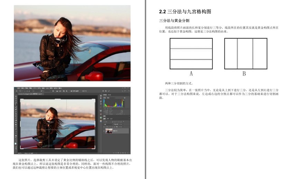Open the histogram channel dropdown

pyautogui.click(x=112, y=98)
